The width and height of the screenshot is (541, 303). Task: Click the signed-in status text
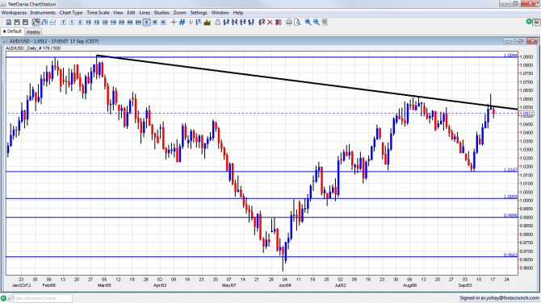click(x=499, y=298)
